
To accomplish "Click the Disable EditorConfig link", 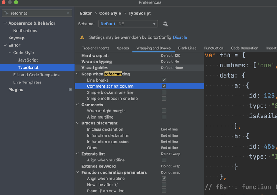I will pyautogui.click(x=180, y=37).
